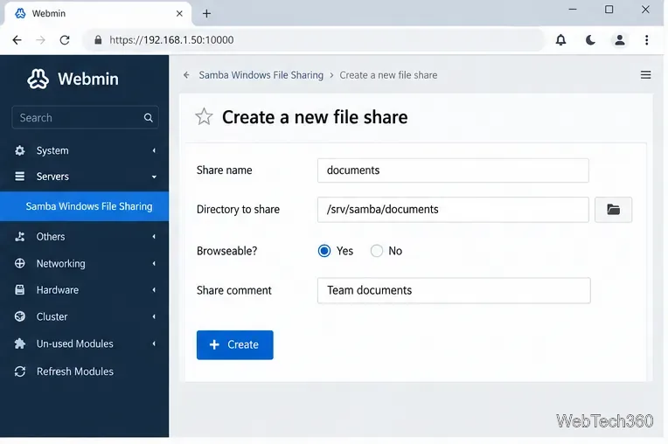Screen dimensions: 668x444
Task: Open the browser three-dot menu
Action: [x=646, y=40]
